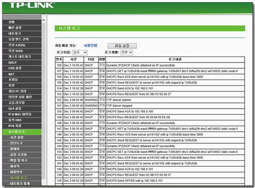Open the 재시작 submenu
This screenshot has width=255, height=188.
click(22, 166)
